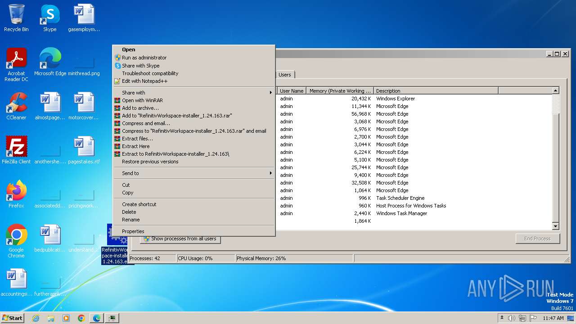This screenshot has width=576, height=324.
Task: Open the Google Chrome desktop shortcut
Action: click(16, 241)
